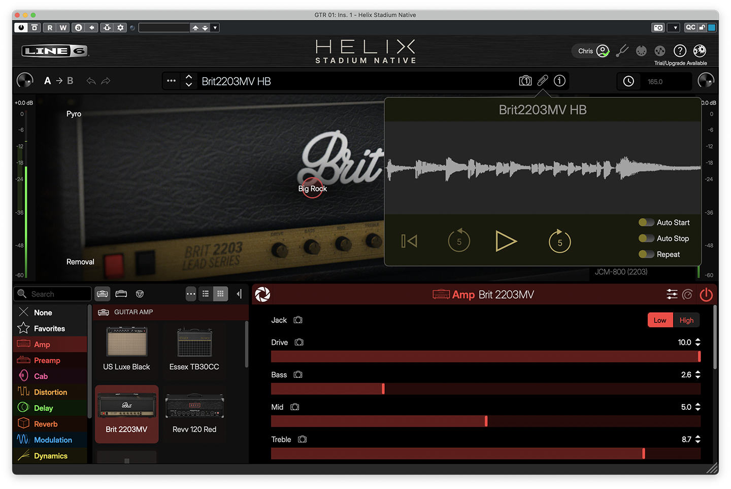Select the Amp category
Screen dimensions: 731x489
[x=50, y=344]
